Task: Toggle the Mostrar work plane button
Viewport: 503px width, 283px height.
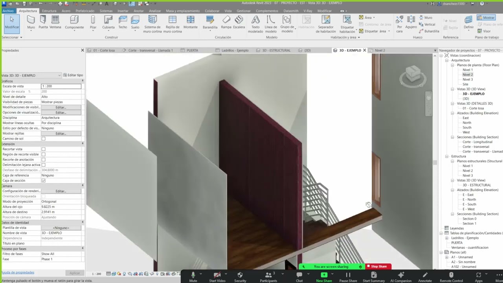Action: [486, 18]
